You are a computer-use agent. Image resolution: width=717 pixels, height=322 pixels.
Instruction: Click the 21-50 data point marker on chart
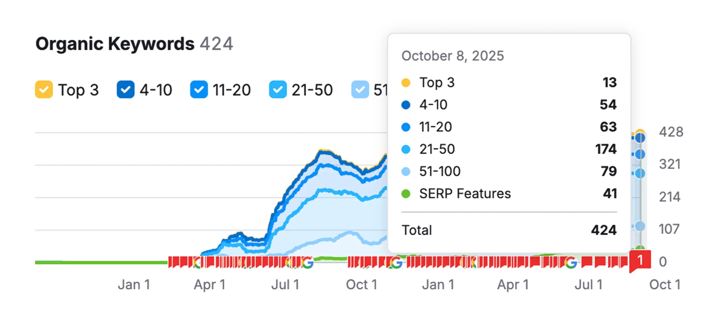click(x=640, y=173)
